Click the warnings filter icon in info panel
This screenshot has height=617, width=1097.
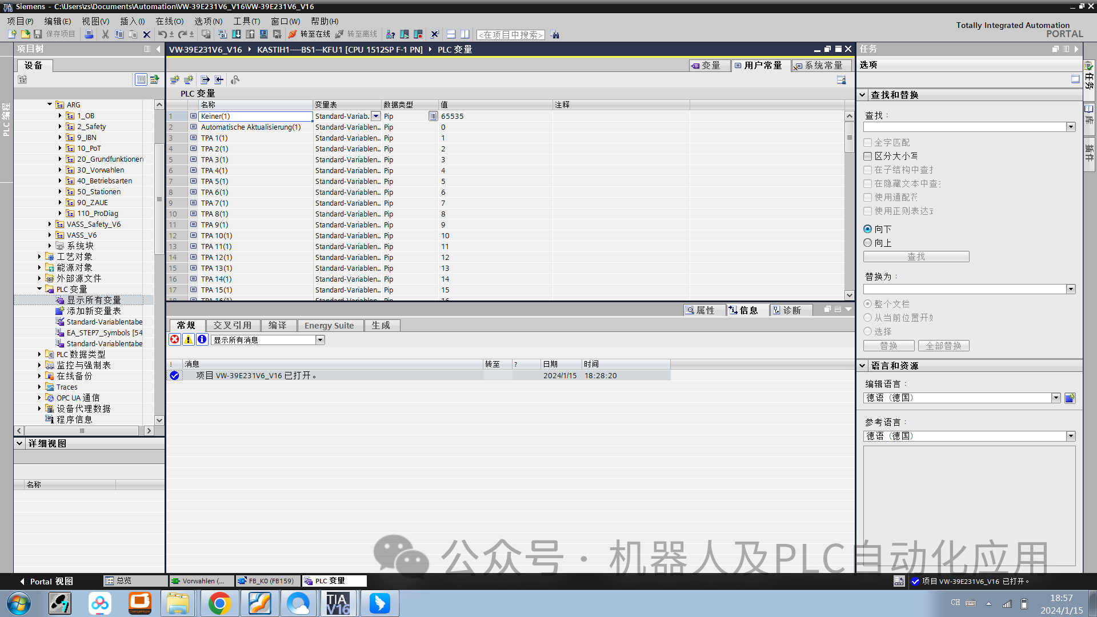[188, 339]
